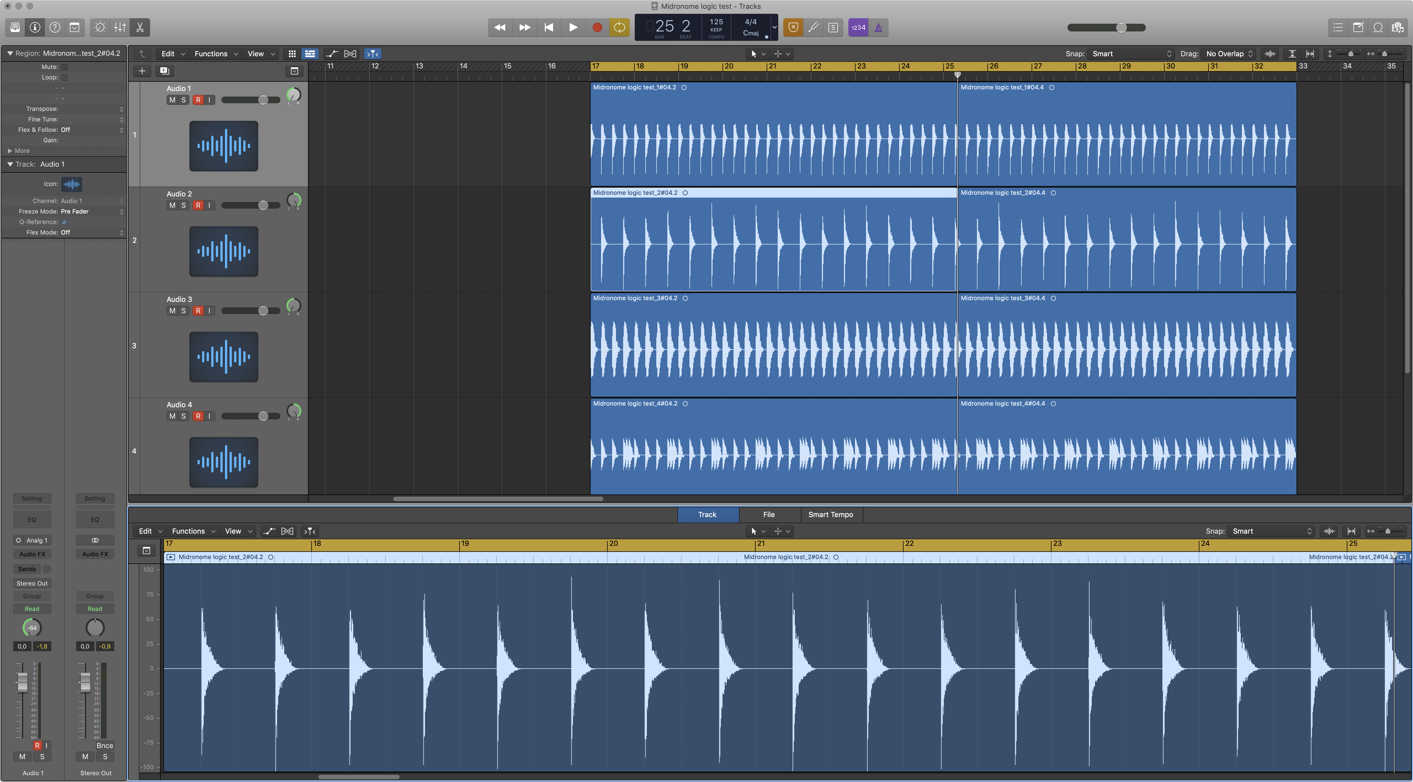1413x782 pixels.
Task: Adjust the Audio 1 track volume slider
Action: (263, 100)
